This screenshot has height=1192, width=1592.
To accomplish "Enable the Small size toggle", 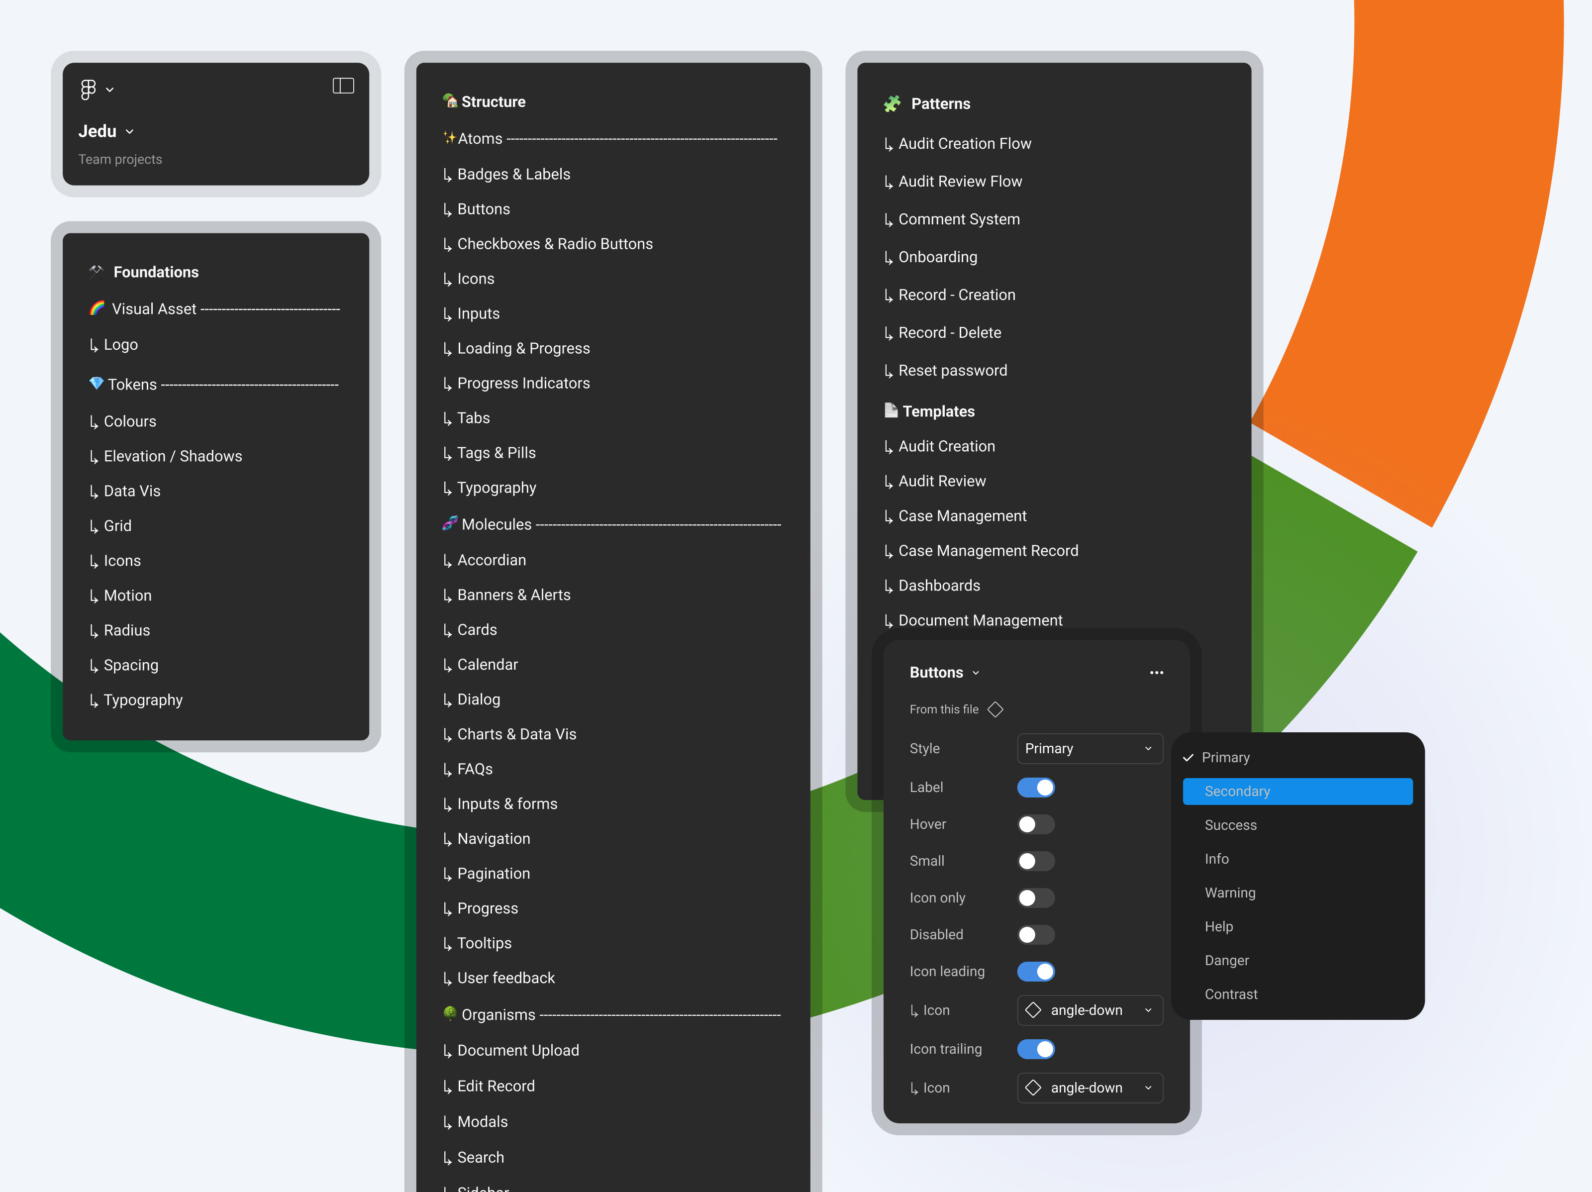I will (1036, 861).
